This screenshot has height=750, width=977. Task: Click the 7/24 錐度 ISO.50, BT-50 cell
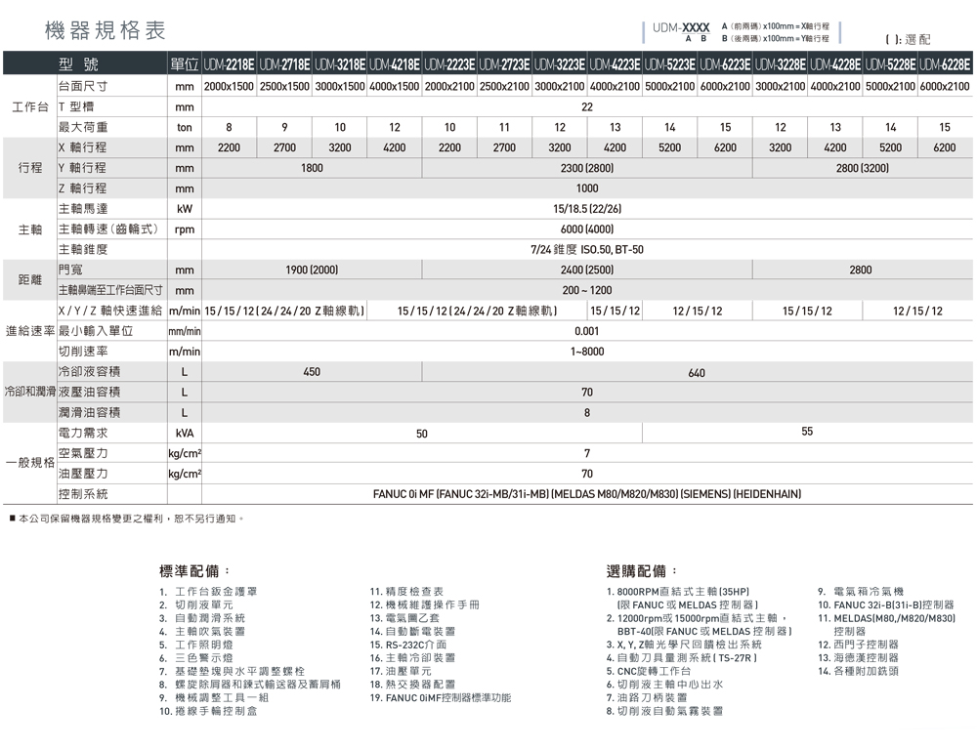tap(587, 250)
